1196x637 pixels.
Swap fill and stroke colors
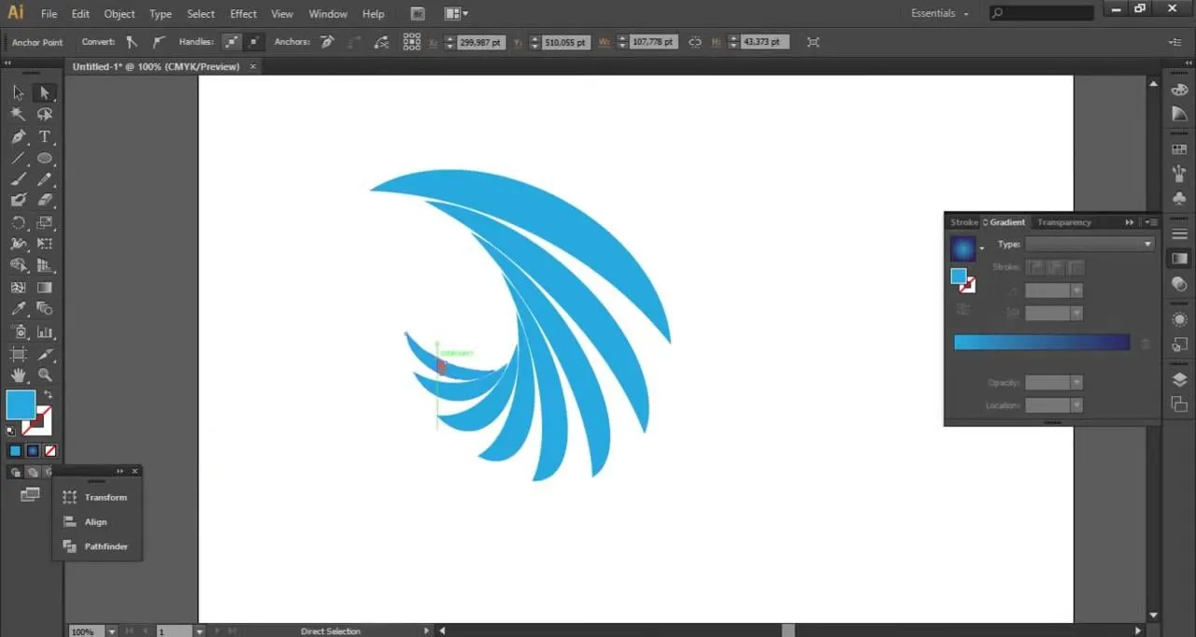48,395
